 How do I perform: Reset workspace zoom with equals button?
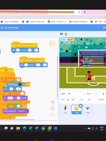52,115
